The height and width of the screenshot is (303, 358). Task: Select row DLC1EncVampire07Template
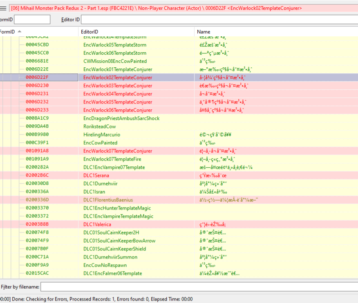point(179,167)
